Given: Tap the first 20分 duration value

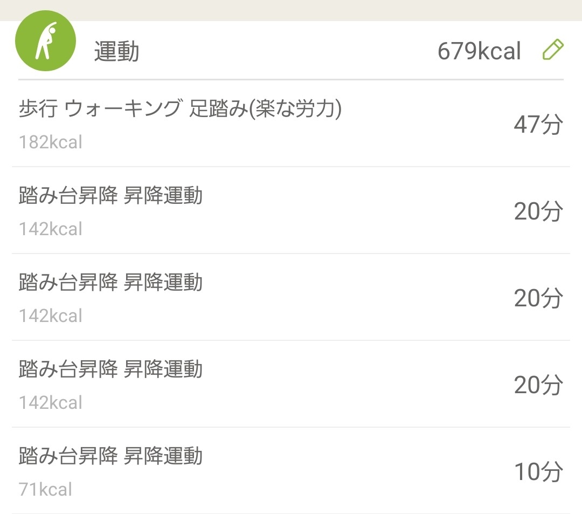Looking at the screenshot, I should click(x=538, y=211).
